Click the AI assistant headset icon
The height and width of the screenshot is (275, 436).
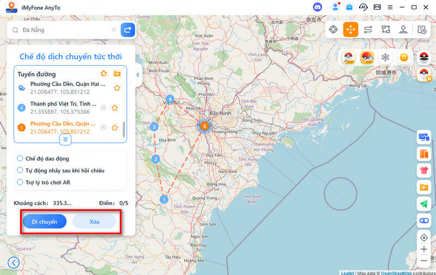point(364,7)
